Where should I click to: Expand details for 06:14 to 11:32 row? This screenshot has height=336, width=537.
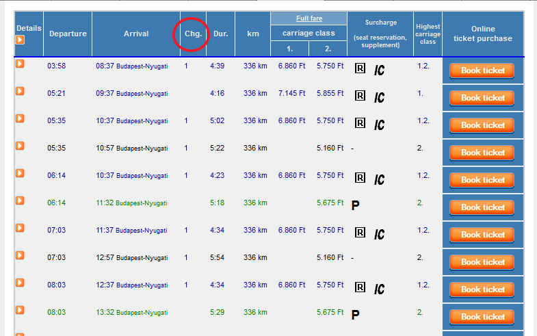click(x=20, y=201)
